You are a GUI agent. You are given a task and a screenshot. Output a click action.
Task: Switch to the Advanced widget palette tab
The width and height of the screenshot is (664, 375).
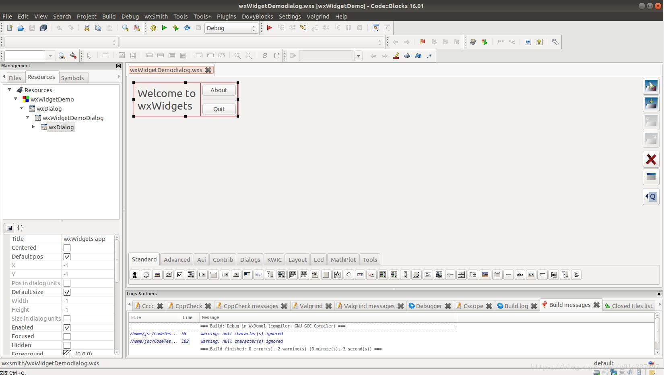(177, 260)
